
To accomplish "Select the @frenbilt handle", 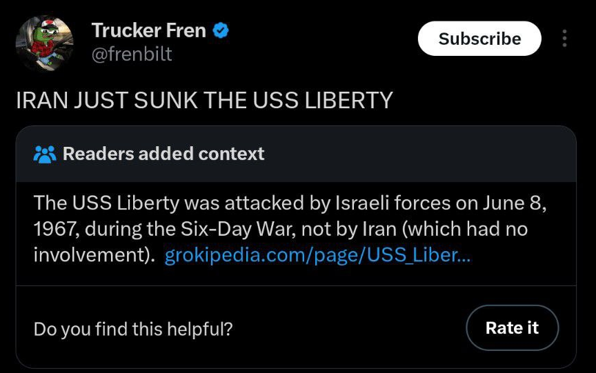I will coord(132,54).
